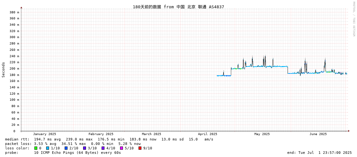Click the 'loss color:' legend label
Screen dimensions: 357x157
pos(17,148)
